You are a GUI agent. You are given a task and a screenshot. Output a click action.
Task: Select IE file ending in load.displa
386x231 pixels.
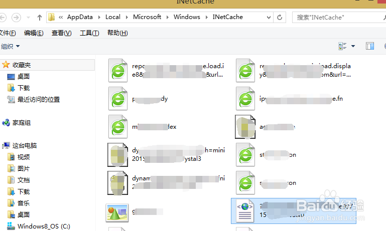tap(294, 71)
